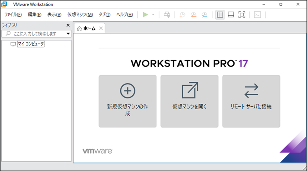Select マイ コンピュータ in the library tree
Image resolution: width=307 pixels, height=171 pixels.
[31, 44]
